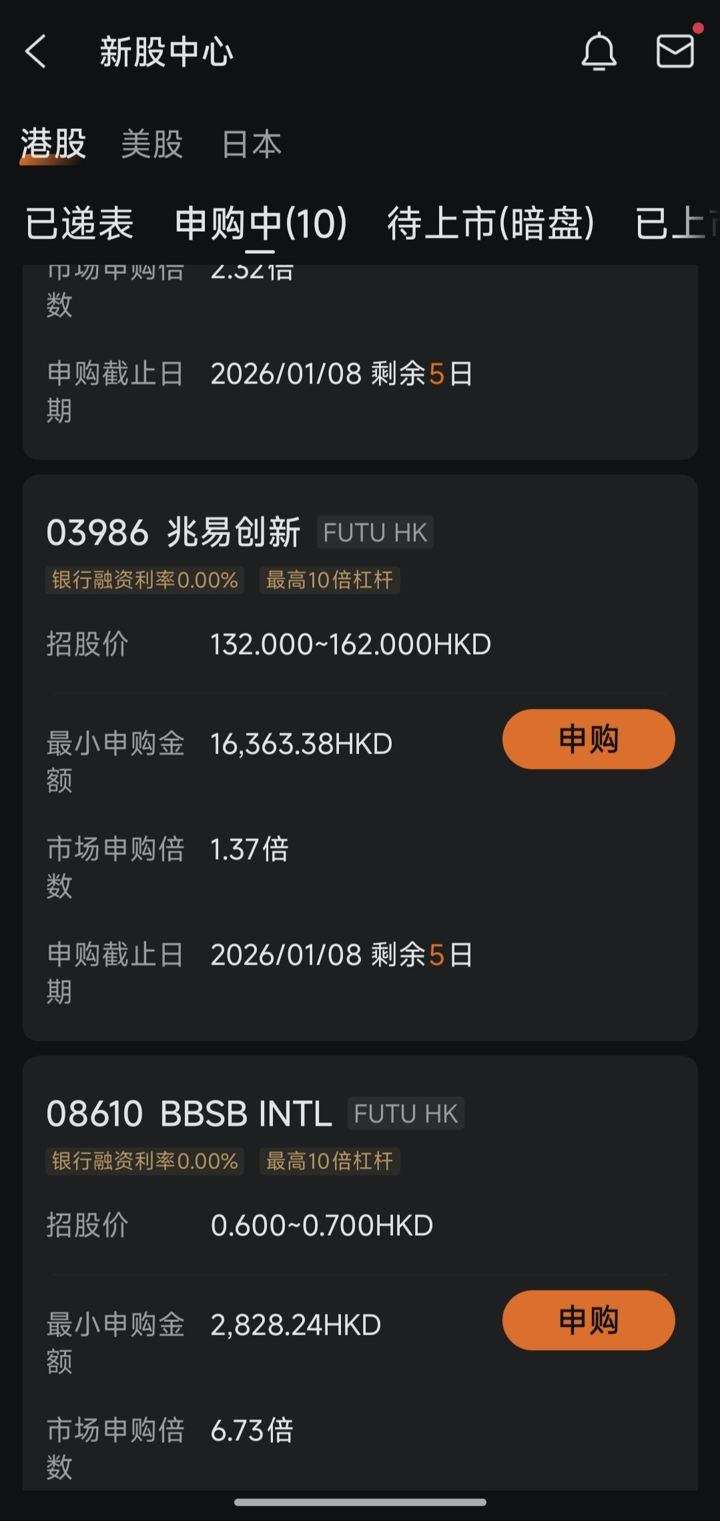
Task: Open 待上市(暗盘) sub-tab
Action: [490, 223]
